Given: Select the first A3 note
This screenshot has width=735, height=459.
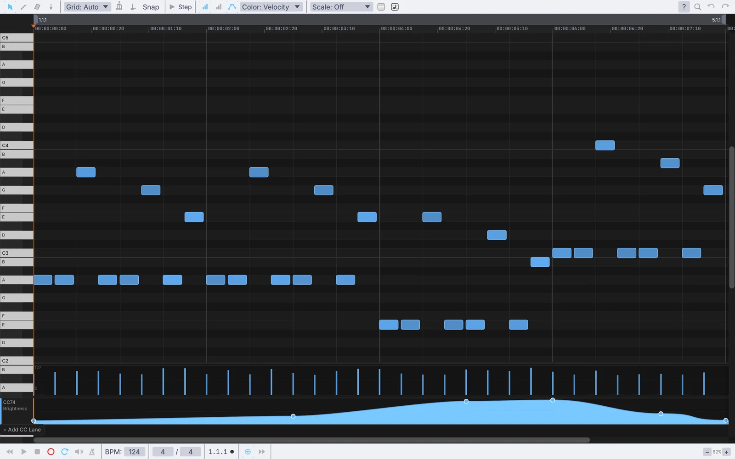Looking at the screenshot, I should pyautogui.click(x=86, y=172).
